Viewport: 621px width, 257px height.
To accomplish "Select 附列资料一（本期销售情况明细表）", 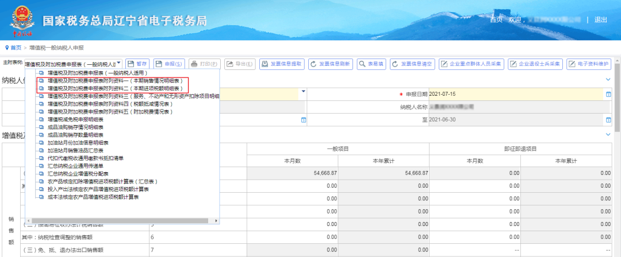I will coord(115,81).
